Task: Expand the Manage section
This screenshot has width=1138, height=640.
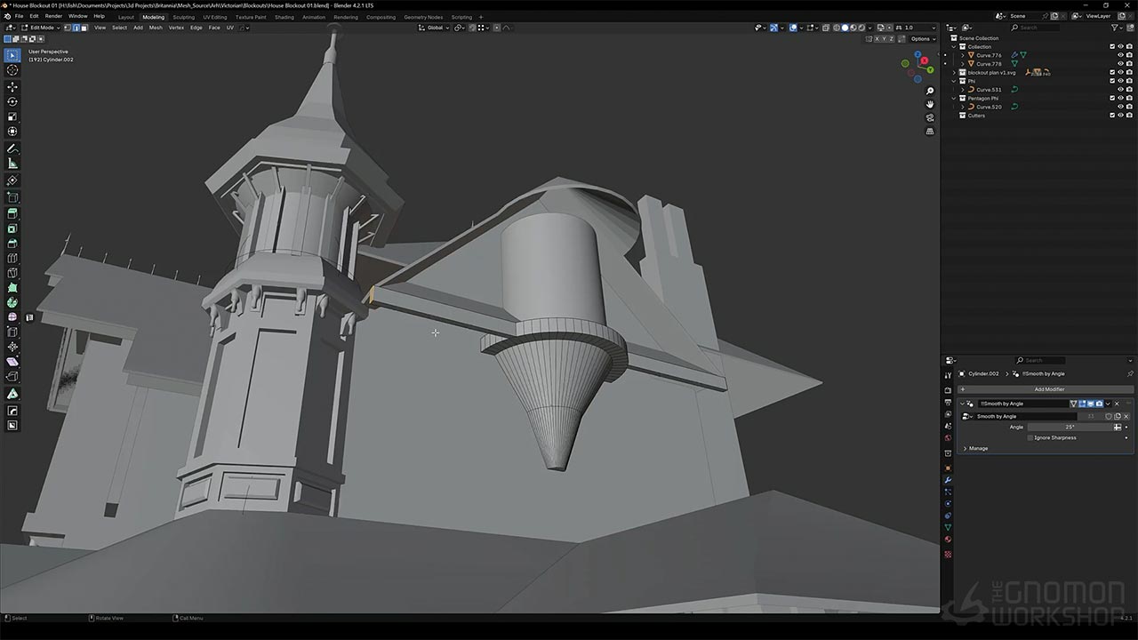Action: point(966,448)
